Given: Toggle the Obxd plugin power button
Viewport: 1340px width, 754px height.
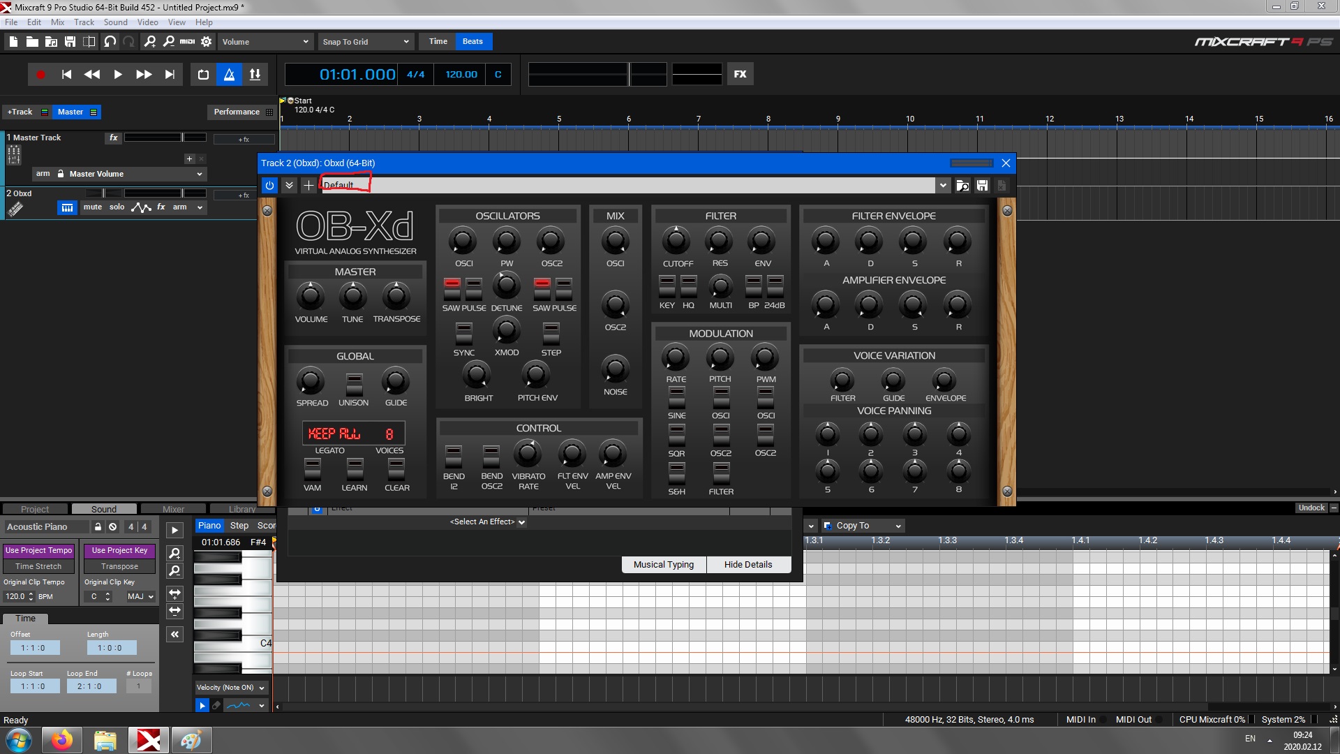Looking at the screenshot, I should click(269, 185).
